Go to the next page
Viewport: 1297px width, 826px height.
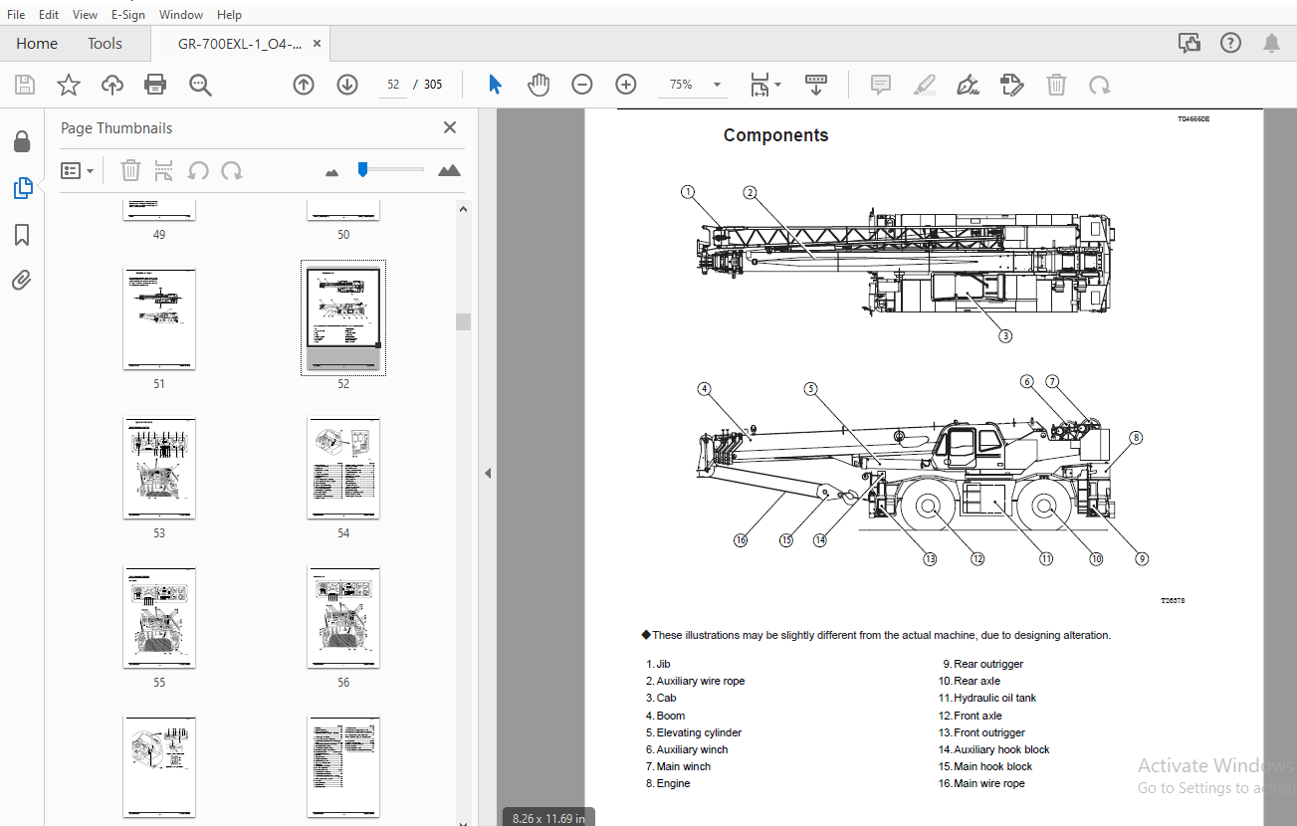pyautogui.click(x=347, y=85)
